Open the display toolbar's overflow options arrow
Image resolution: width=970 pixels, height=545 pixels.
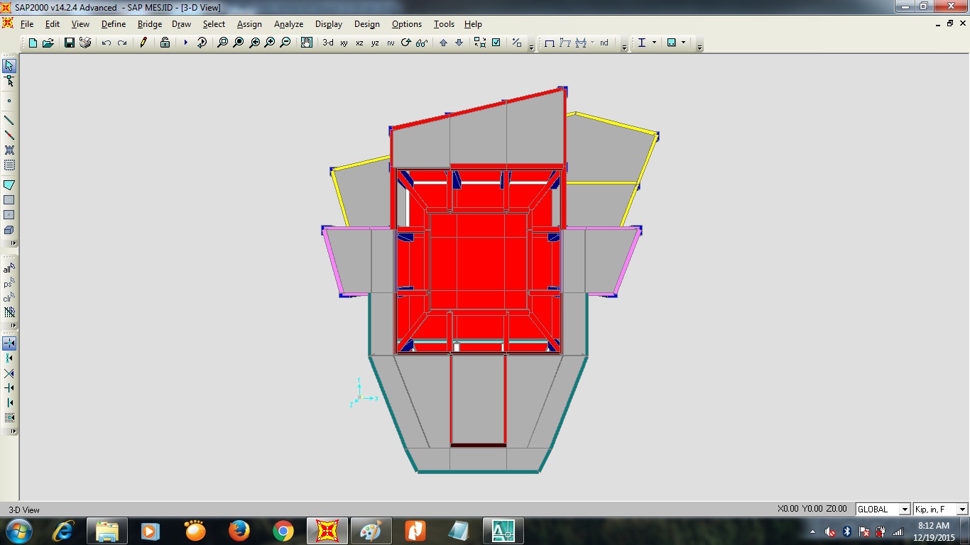pos(624,48)
